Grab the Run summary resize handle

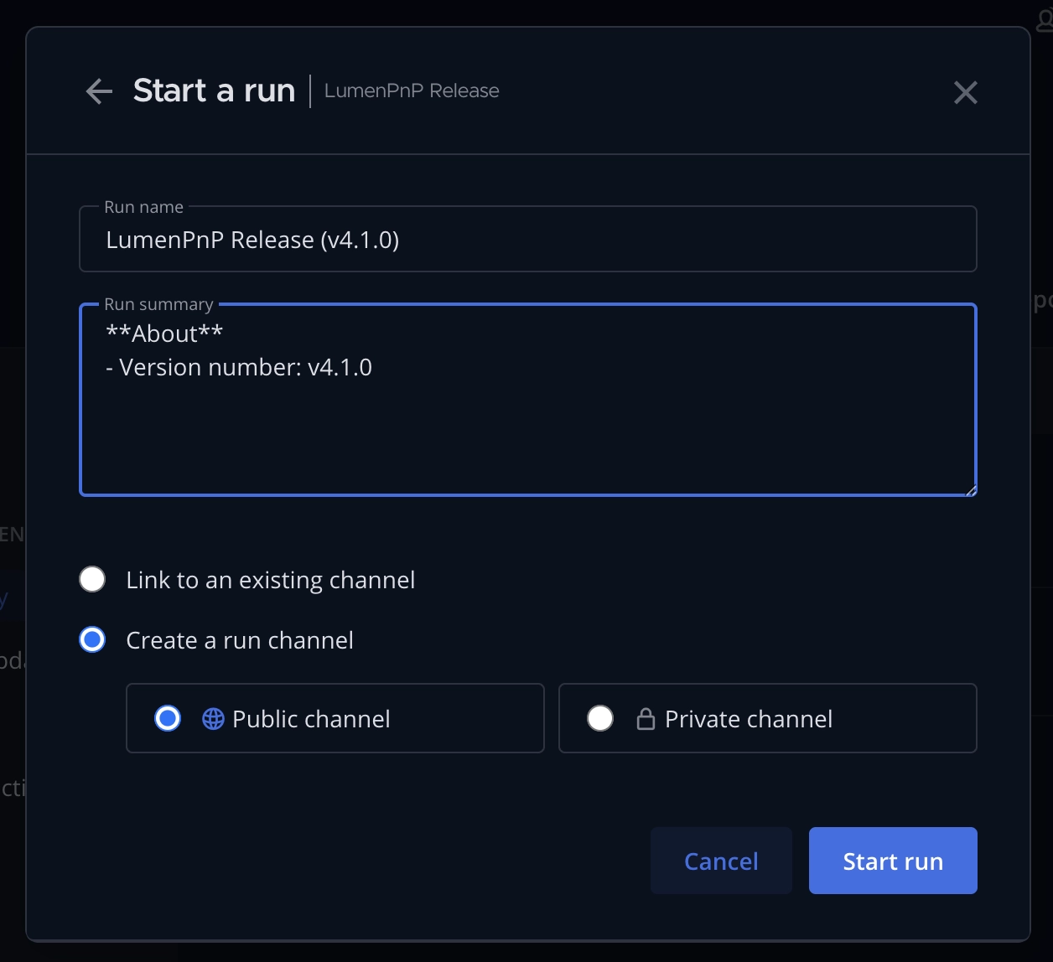coord(971,490)
